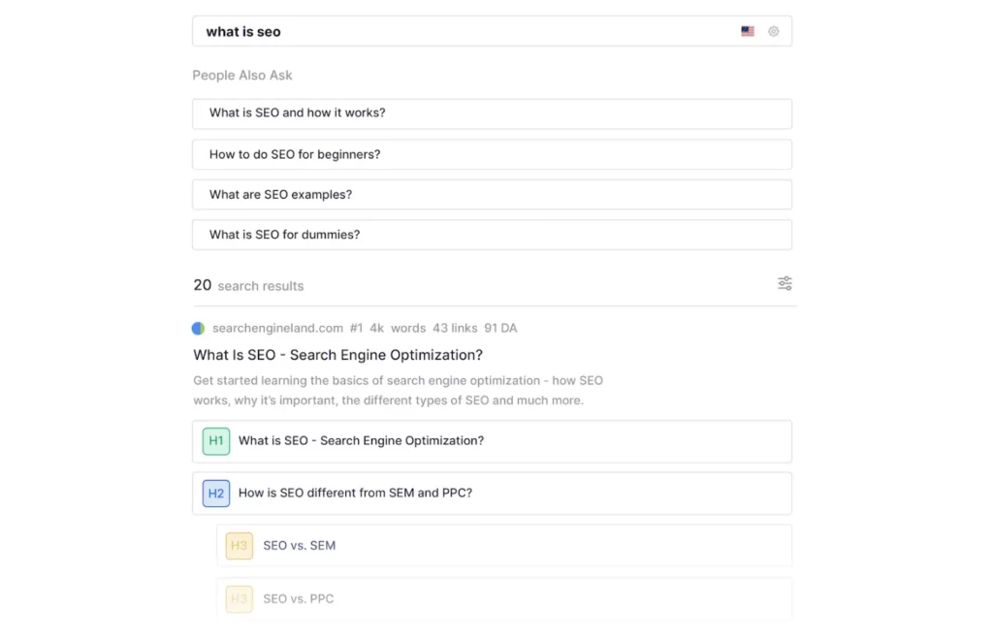Expand 'How to do SEO for beginners?'

[492, 153]
